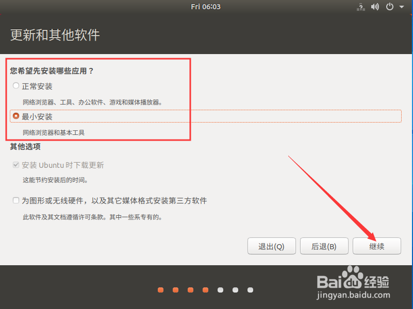Viewport: 413px width, 309px height.
Task: Click the power icon in top bar
Action: [390, 7]
